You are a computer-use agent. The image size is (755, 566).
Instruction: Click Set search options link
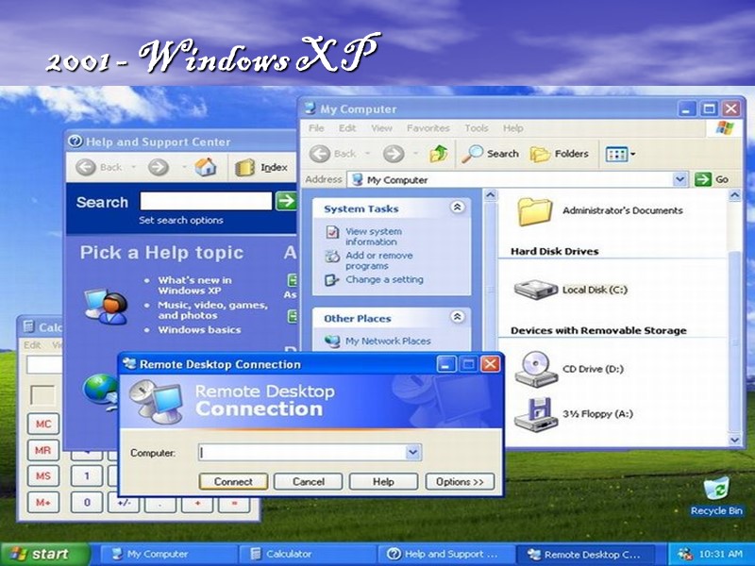point(181,221)
